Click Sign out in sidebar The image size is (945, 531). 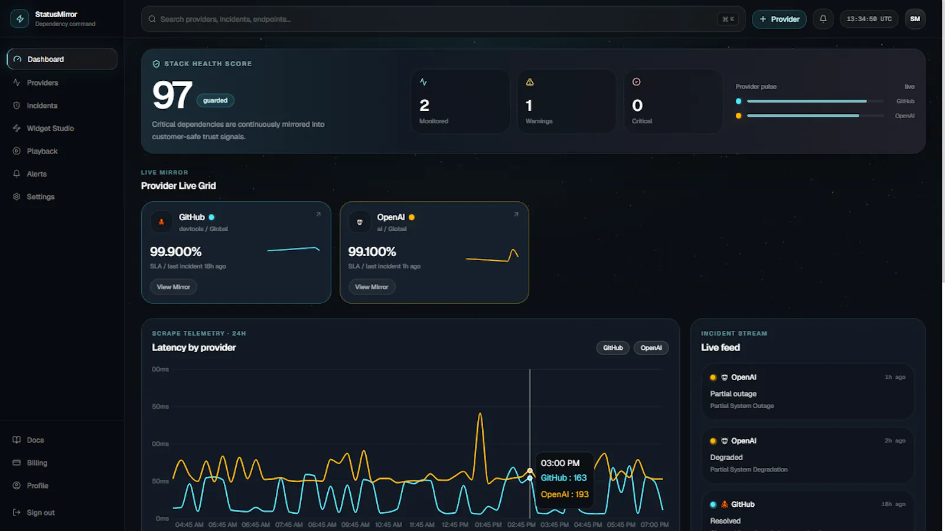[62, 513]
